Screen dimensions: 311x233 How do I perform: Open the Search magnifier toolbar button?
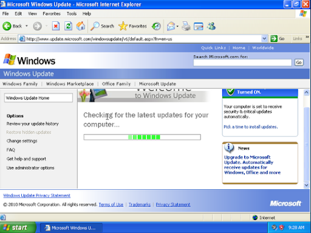coord(102,26)
